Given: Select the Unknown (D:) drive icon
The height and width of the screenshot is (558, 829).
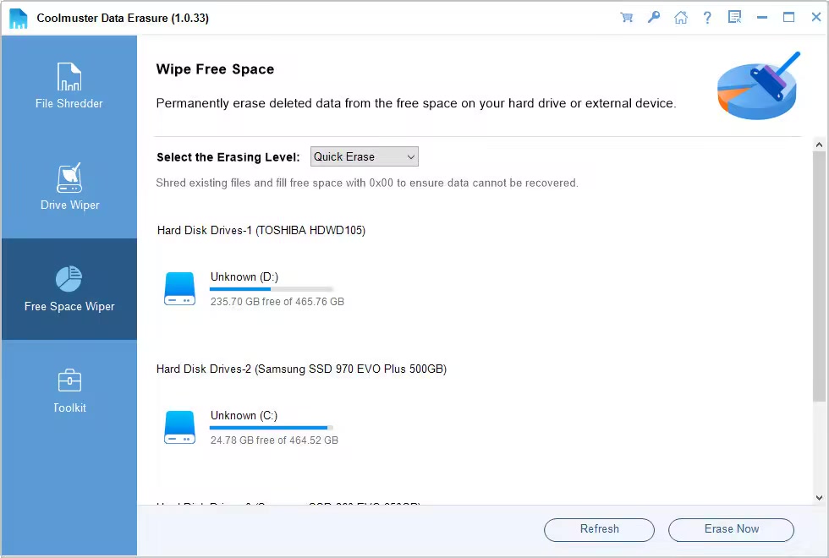Looking at the screenshot, I should tap(179, 289).
